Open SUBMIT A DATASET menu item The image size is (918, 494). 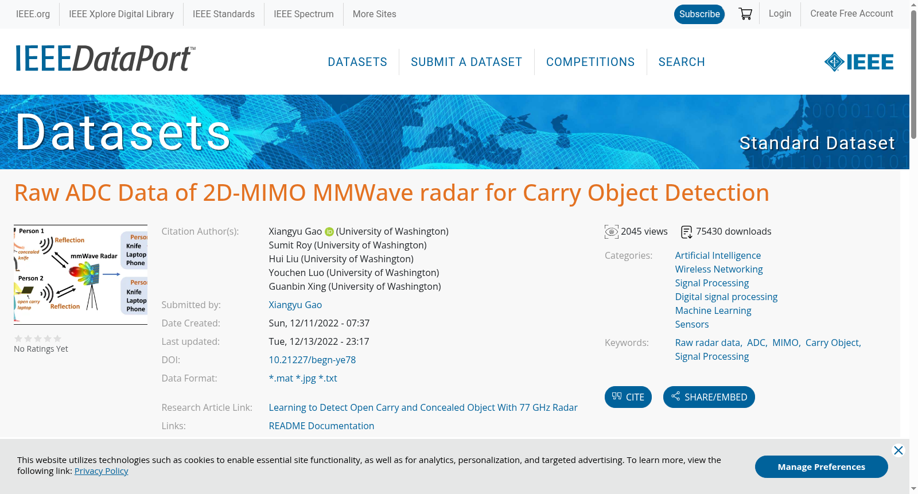(x=466, y=62)
